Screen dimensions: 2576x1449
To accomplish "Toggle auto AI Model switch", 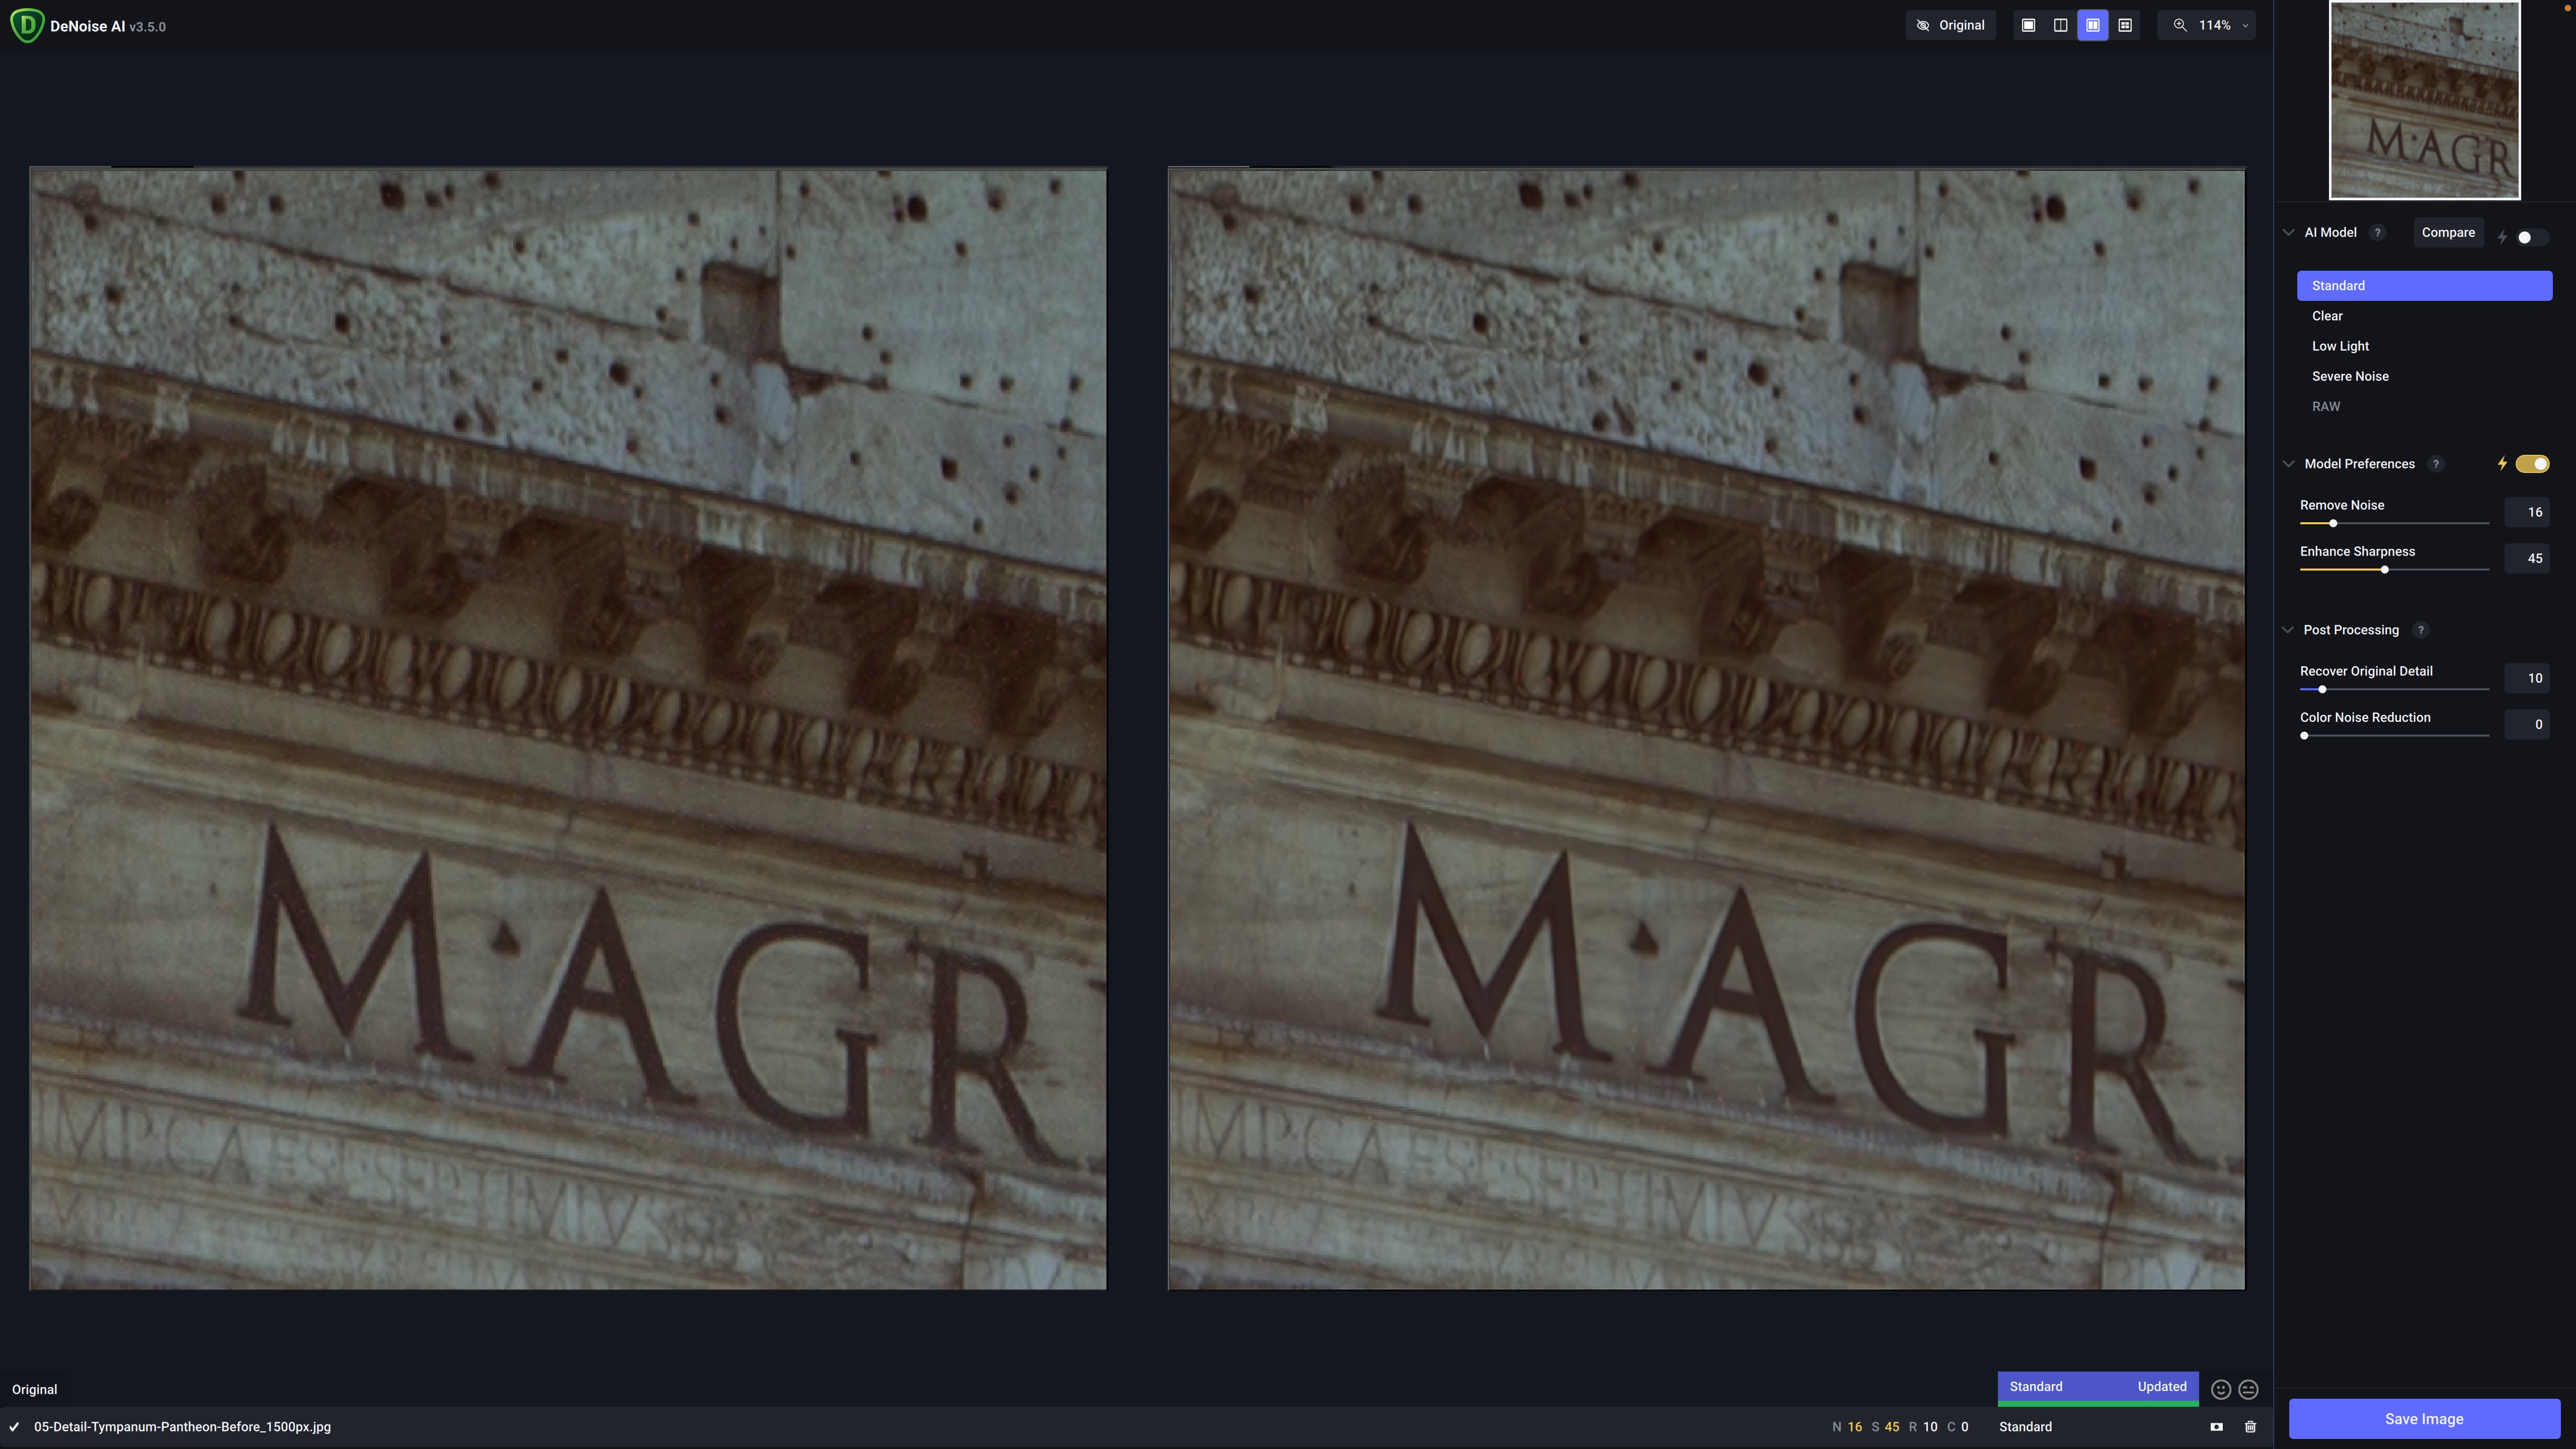I will [x=2531, y=237].
